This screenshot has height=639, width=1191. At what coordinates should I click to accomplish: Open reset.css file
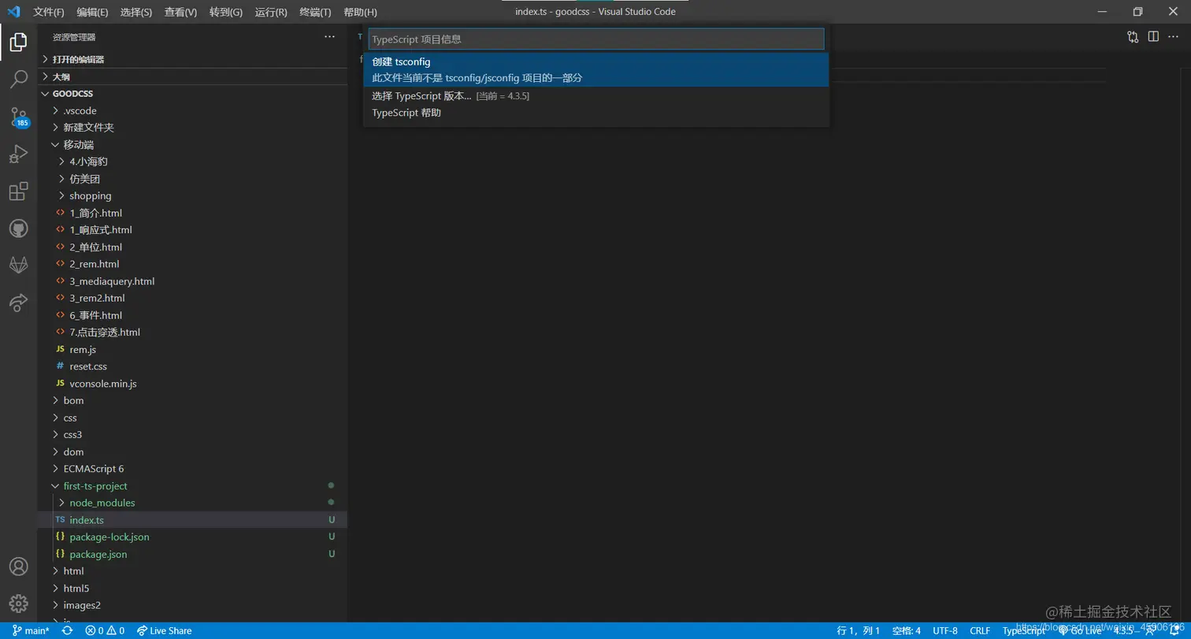click(x=194, y=366)
